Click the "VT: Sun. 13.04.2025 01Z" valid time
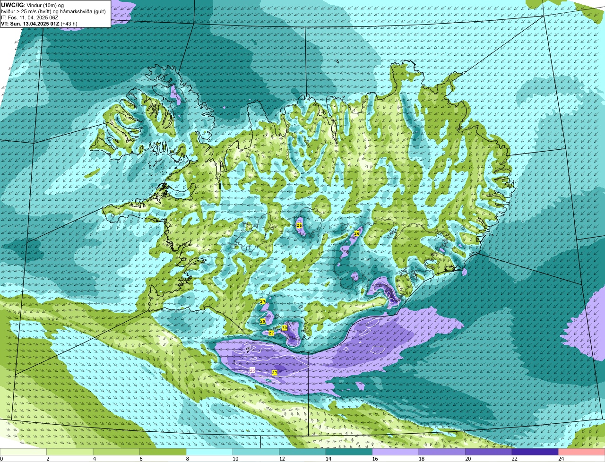Viewport: 605px width, 462px height. (x=30, y=24)
